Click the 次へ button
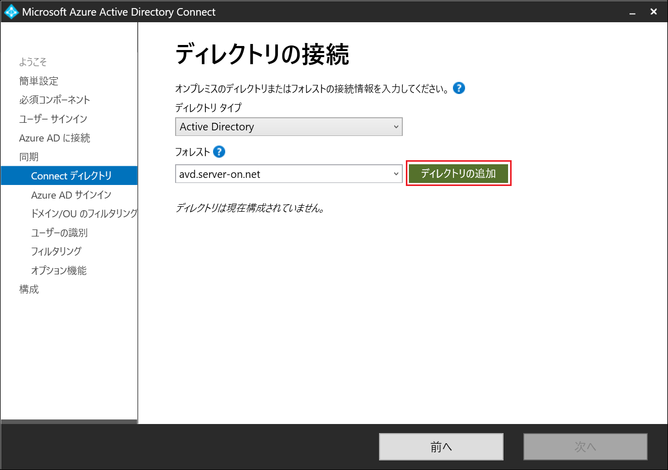Viewport: 668px width, 470px height. click(586, 447)
